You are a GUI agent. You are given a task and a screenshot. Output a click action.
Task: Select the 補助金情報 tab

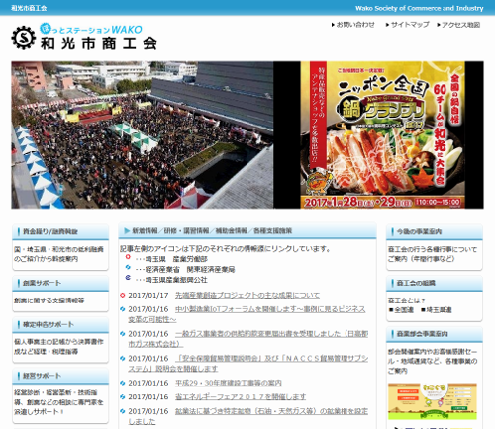click(x=232, y=231)
